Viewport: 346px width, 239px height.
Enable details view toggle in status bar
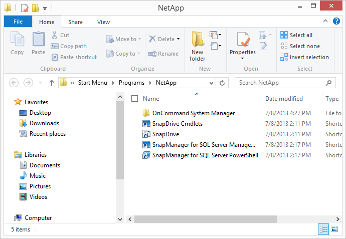click(x=323, y=229)
